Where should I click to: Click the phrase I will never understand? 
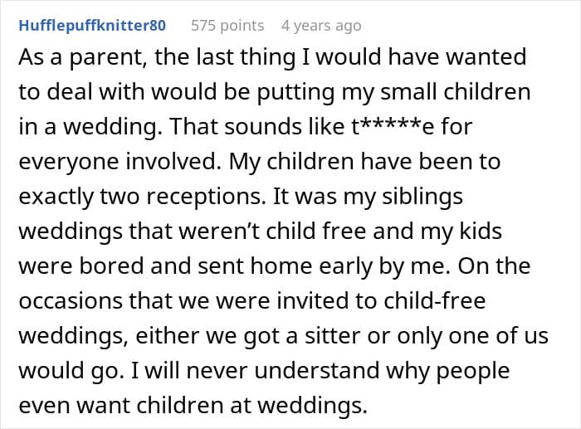[256, 370]
